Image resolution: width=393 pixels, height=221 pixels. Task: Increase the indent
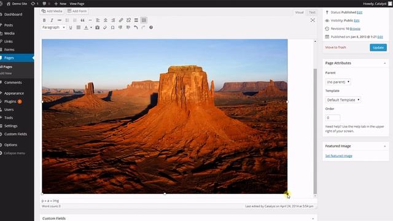click(128, 28)
